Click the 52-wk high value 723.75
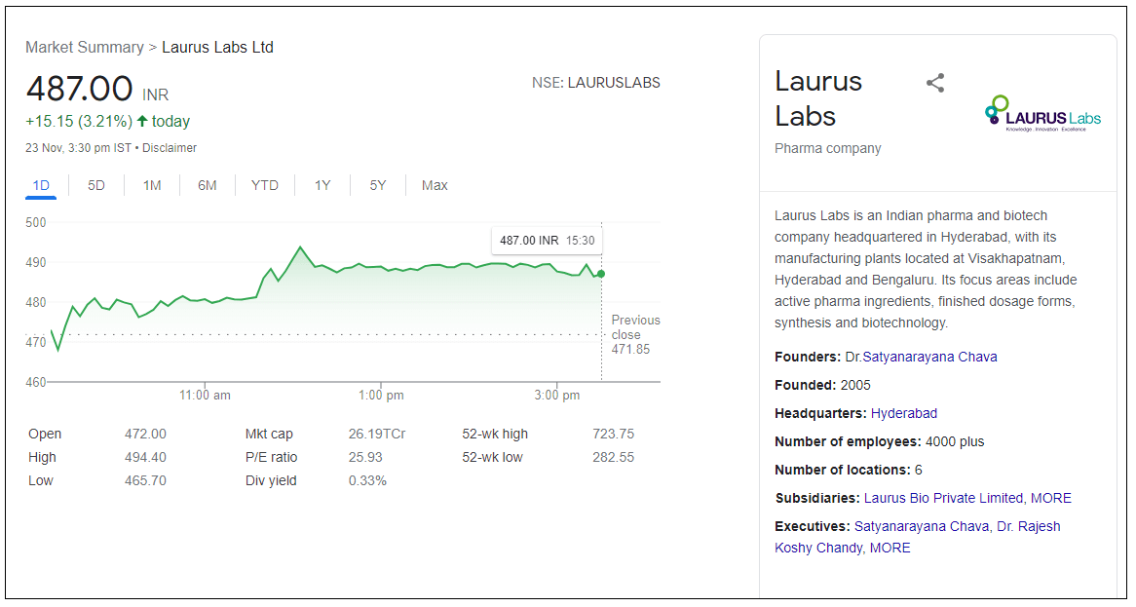The height and width of the screenshot is (607, 1136). 613,434
